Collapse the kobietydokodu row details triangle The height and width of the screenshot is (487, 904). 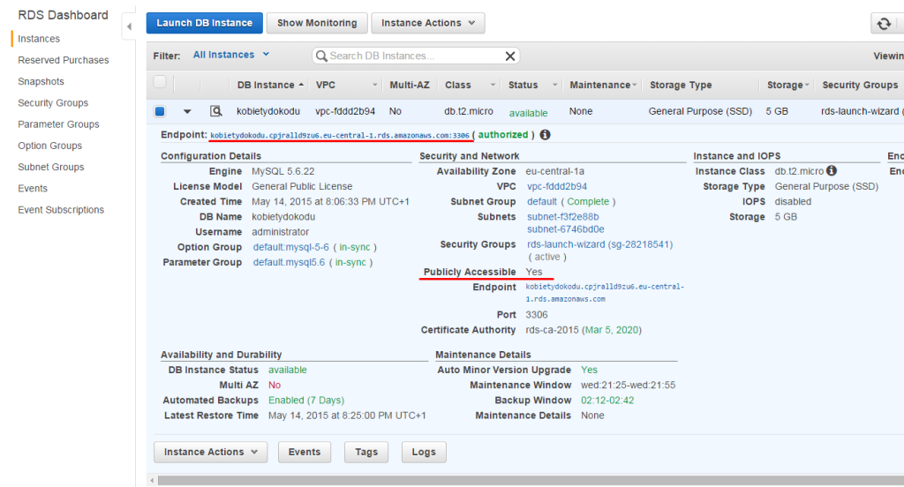point(187,112)
